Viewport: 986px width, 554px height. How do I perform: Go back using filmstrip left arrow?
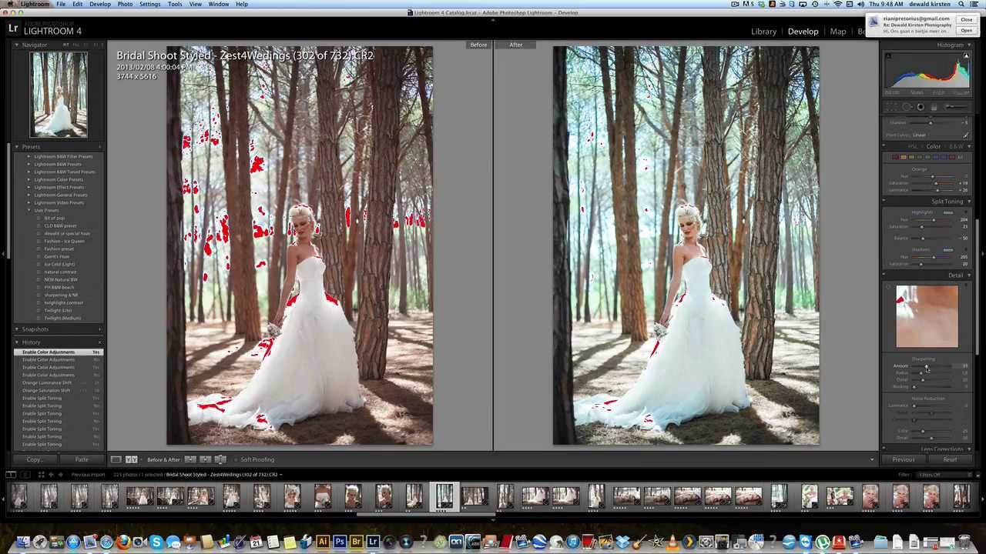52,475
